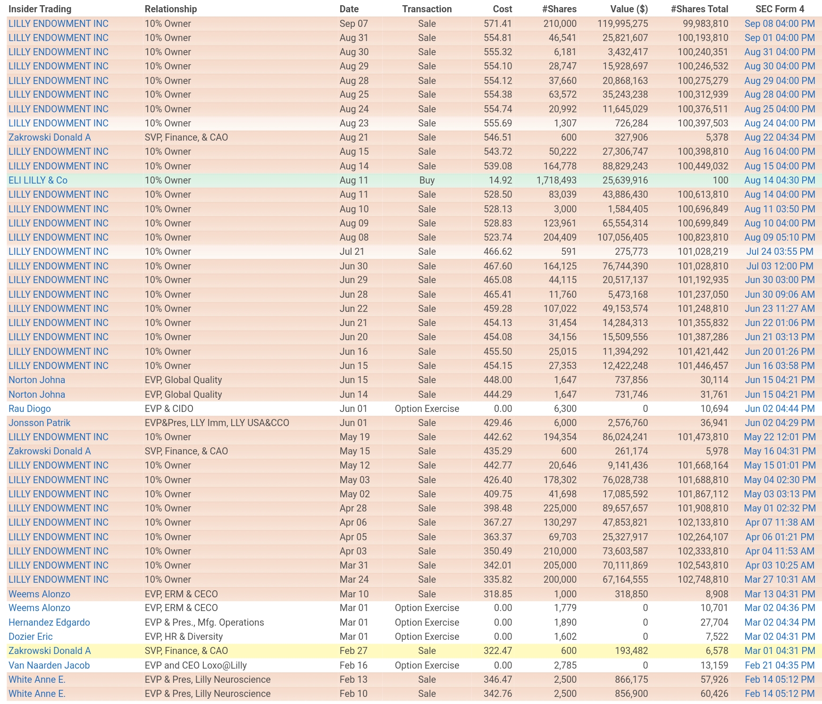Click White Anne E. in Feb 13 row
This screenshot has width=822, height=704.
(x=37, y=679)
